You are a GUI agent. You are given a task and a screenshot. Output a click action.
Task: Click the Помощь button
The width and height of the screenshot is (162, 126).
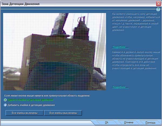click(x=150, y=122)
